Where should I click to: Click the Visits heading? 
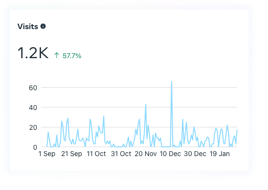[28, 27]
